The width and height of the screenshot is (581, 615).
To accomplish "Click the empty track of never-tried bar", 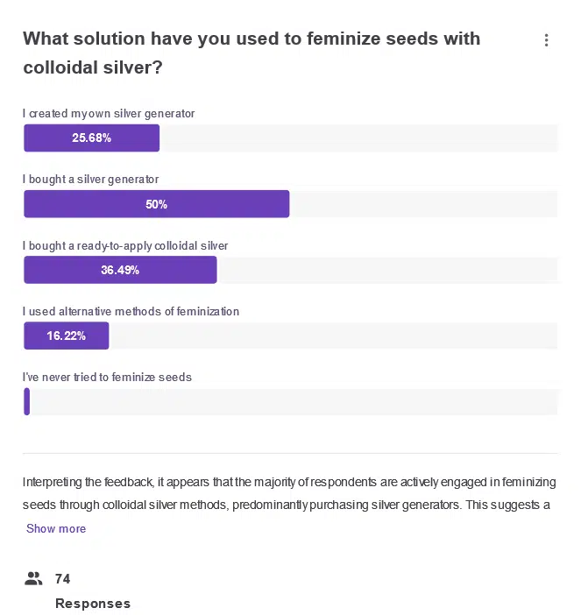I will 294,401.
